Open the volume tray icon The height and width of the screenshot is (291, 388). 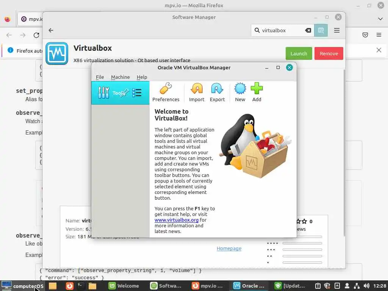coord(366,286)
